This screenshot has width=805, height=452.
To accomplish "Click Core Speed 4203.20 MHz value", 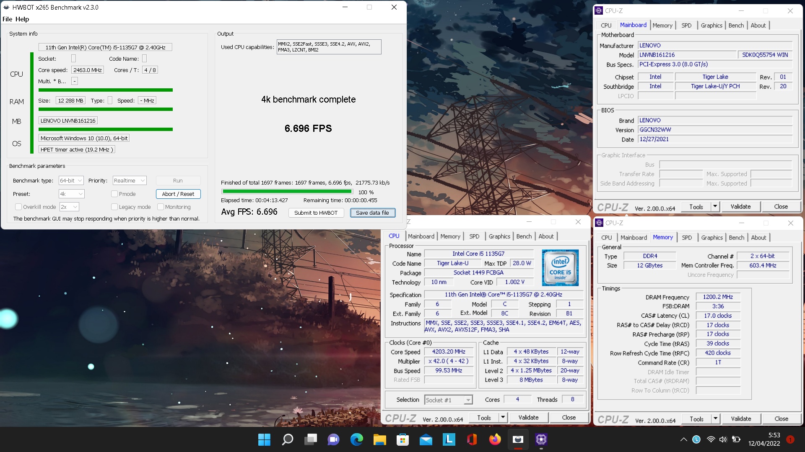I will click(449, 352).
